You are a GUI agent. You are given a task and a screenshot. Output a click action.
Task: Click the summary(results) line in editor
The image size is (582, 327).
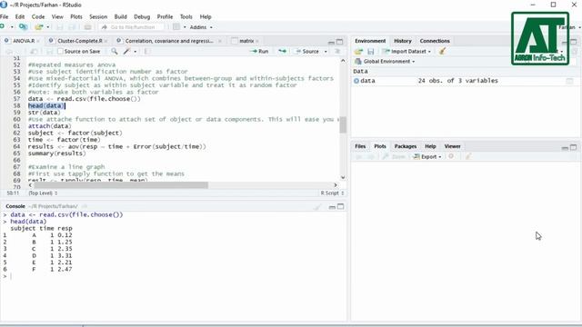(x=56, y=154)
